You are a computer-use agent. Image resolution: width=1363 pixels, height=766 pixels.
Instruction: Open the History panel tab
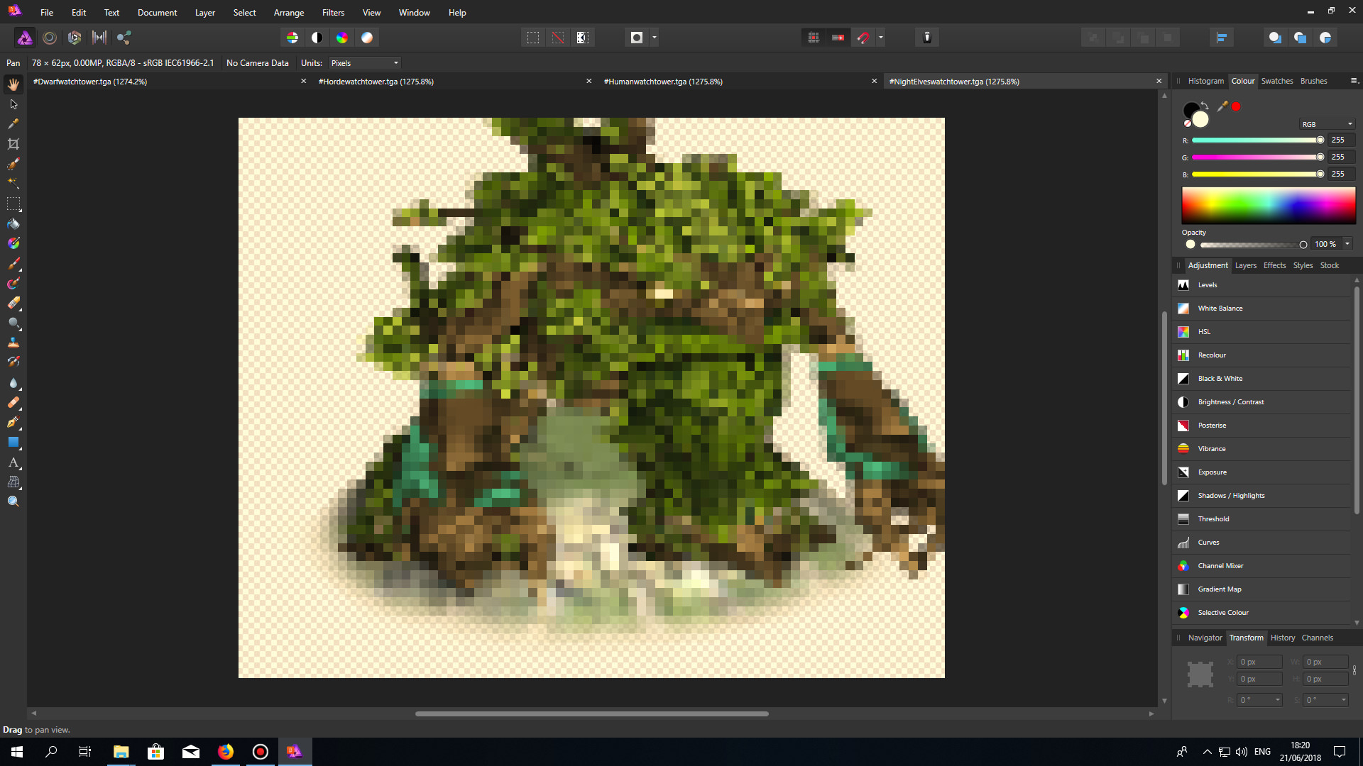[1283, 638]
